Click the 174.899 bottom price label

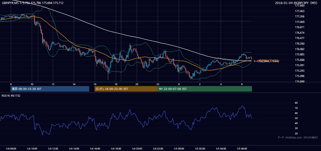[x=299, y=82]
